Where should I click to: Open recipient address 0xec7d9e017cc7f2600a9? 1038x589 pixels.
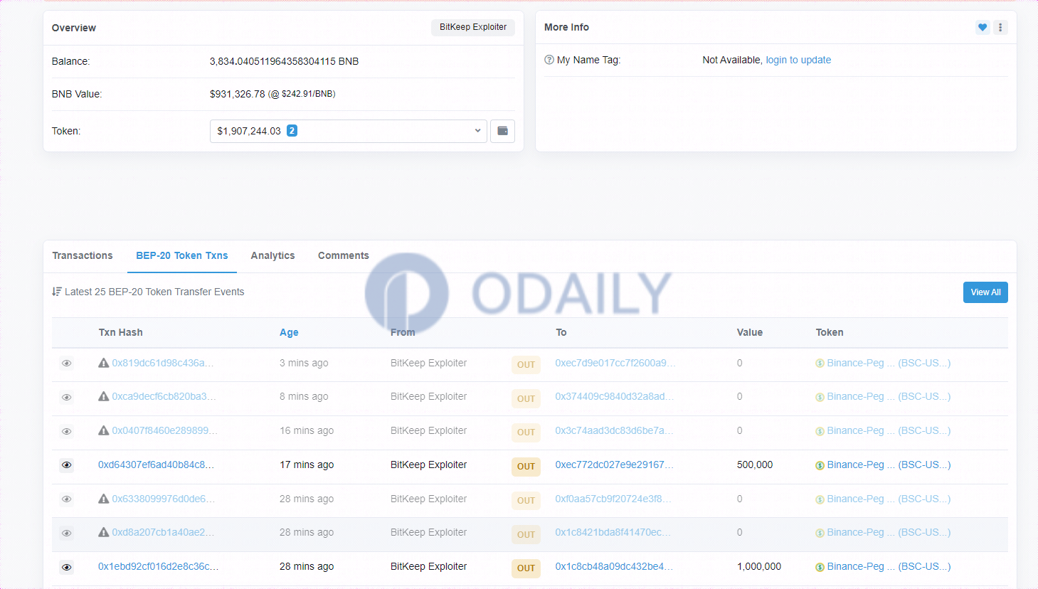pyautogui.click(x=615, y=363)
